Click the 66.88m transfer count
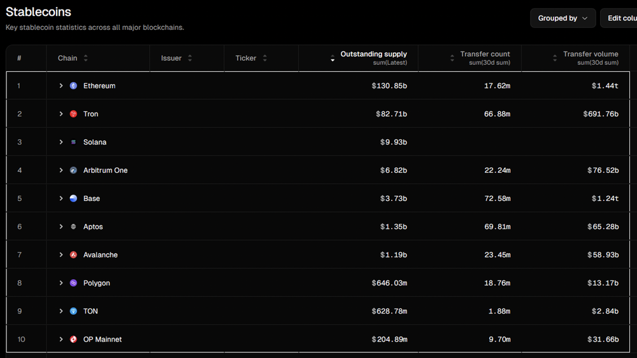The width and height of the screenshot is (637, 358). (497, 114)
